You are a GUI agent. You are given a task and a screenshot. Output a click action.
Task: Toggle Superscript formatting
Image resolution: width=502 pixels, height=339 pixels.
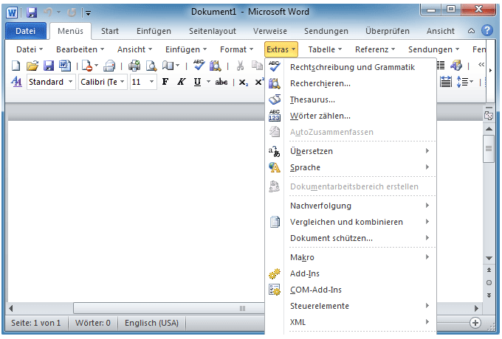click(x=259, y=82)
